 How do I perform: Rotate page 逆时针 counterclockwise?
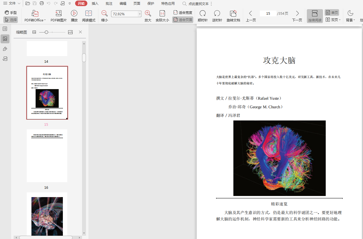217,13
